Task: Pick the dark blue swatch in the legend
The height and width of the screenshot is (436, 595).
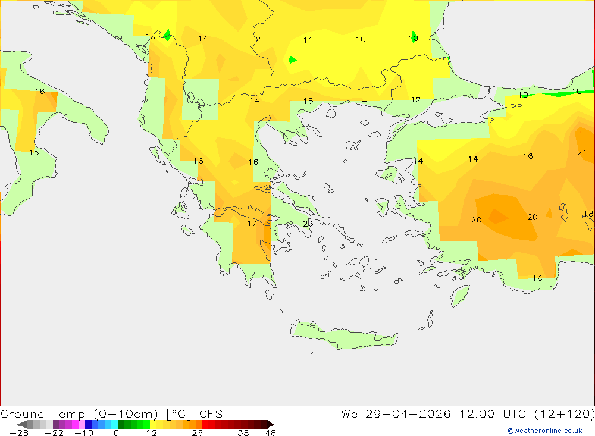Action: tap(88, 424)
